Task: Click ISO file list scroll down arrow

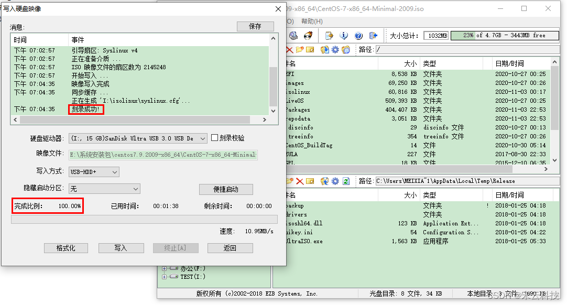Action: [x=555, y=160]
